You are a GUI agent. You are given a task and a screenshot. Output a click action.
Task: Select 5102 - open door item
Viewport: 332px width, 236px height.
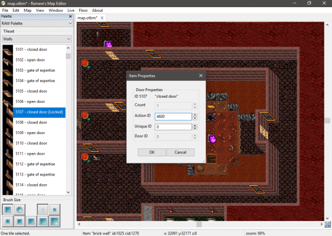click(39, 60)
